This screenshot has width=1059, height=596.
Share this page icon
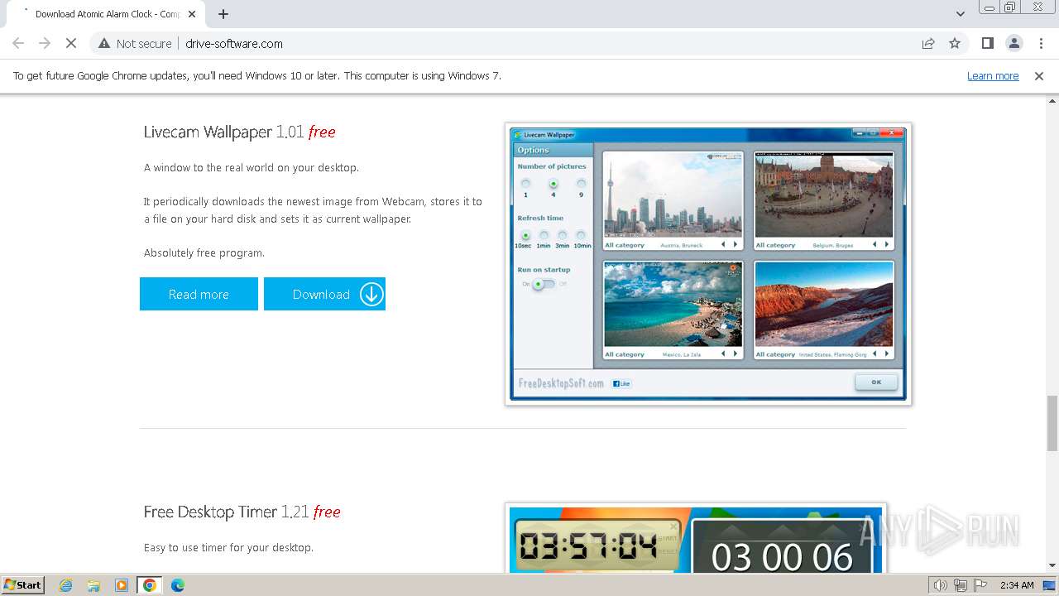928,43
